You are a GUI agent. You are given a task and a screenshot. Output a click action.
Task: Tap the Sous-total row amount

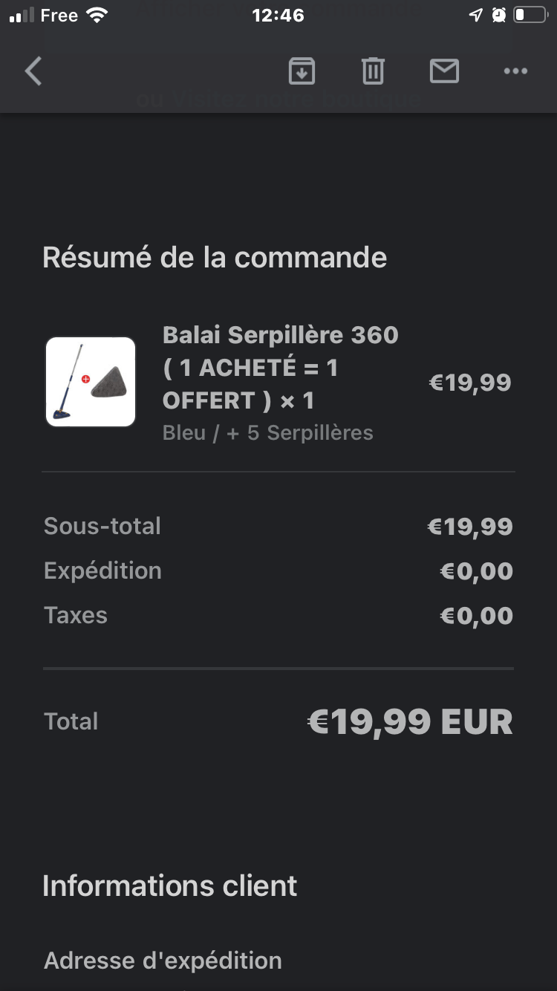point(470,527)
